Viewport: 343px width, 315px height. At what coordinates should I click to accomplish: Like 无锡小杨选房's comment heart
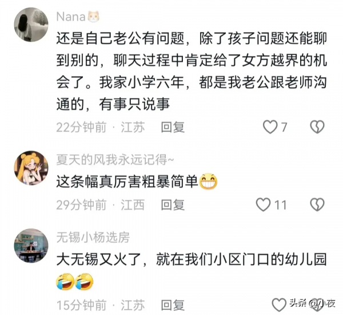[279, 305]
